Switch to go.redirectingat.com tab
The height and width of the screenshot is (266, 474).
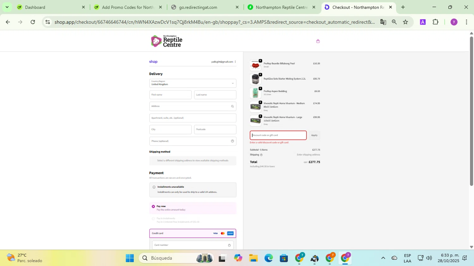point(205,7)
